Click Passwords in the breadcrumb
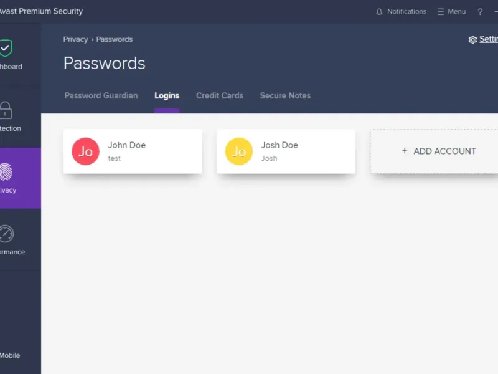Image resolution: width=498 pixels, height=374 pixels. point(115,39)
